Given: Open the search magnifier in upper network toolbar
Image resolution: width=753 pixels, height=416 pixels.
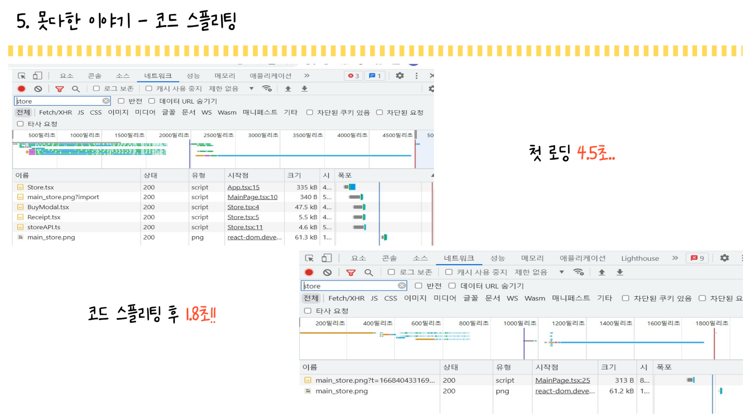Looking at the screenshot, I should pos(76,89).
